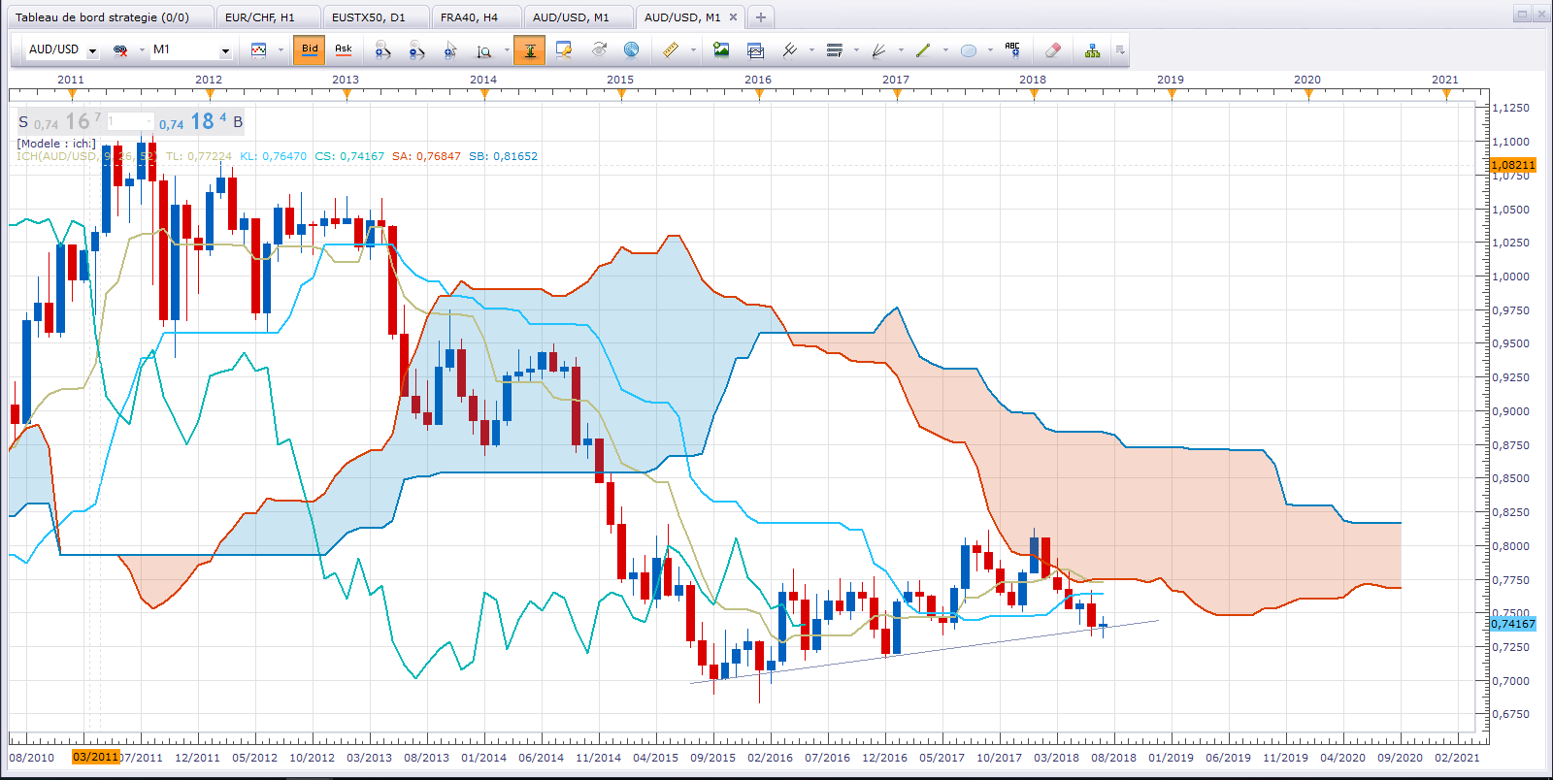The image size is (1553, 780).
Task: Toggle the Bid price display
Action: pyautogui.click(x=310, y=50)
